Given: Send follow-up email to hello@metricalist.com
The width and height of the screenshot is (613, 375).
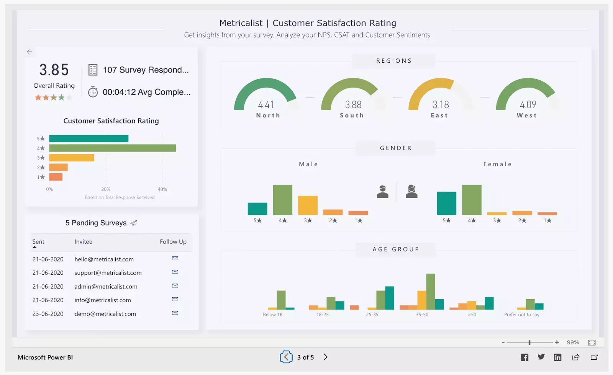Looking at the screenshot, I should coord(175,259).
